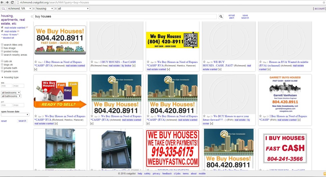Screen dimensions: 326x177
Task: Click in the 'buy houses' search field
Action: tap(125, 17)
